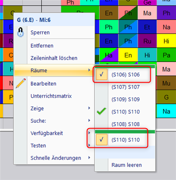This screenshot has height=180, width=176.
Task: Click Raum leeren in the room submenu
Action: pos(126,165)
